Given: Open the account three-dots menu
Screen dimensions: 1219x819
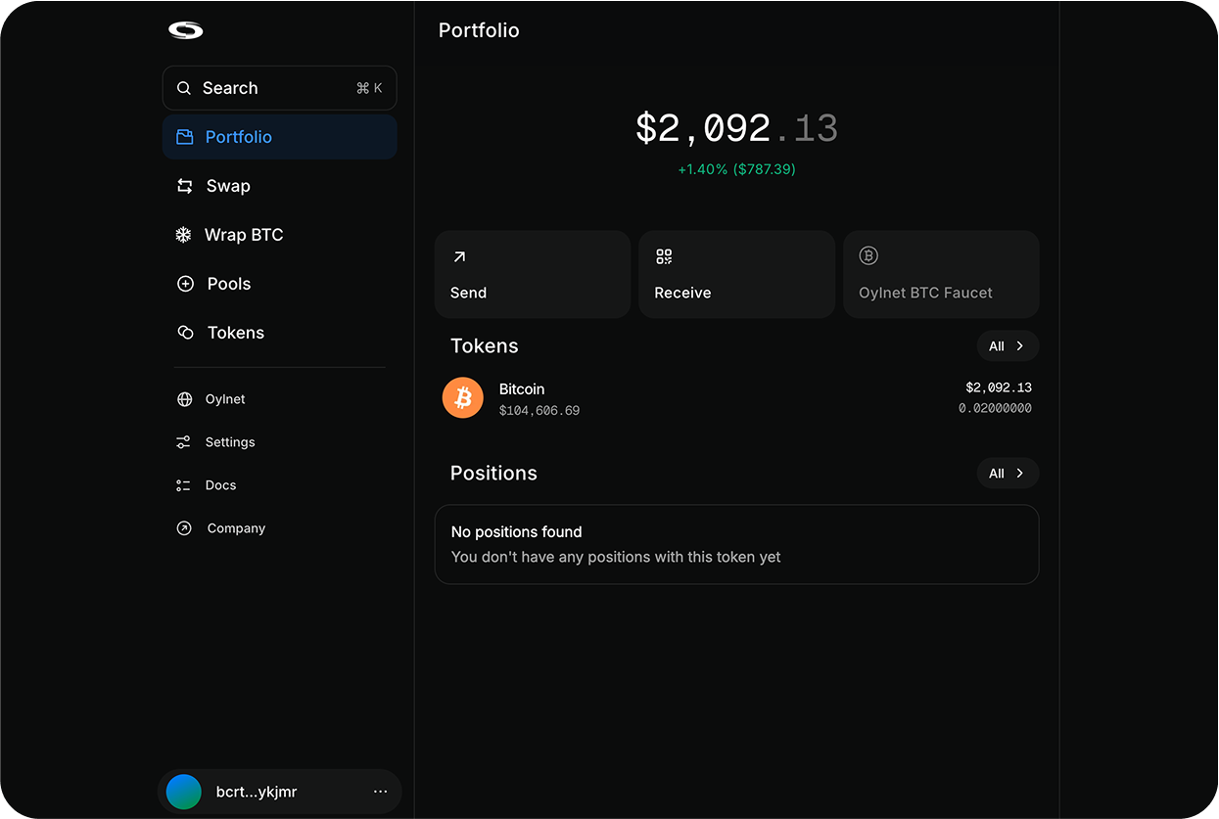Looking at the screenshot, I should [381, 792].
